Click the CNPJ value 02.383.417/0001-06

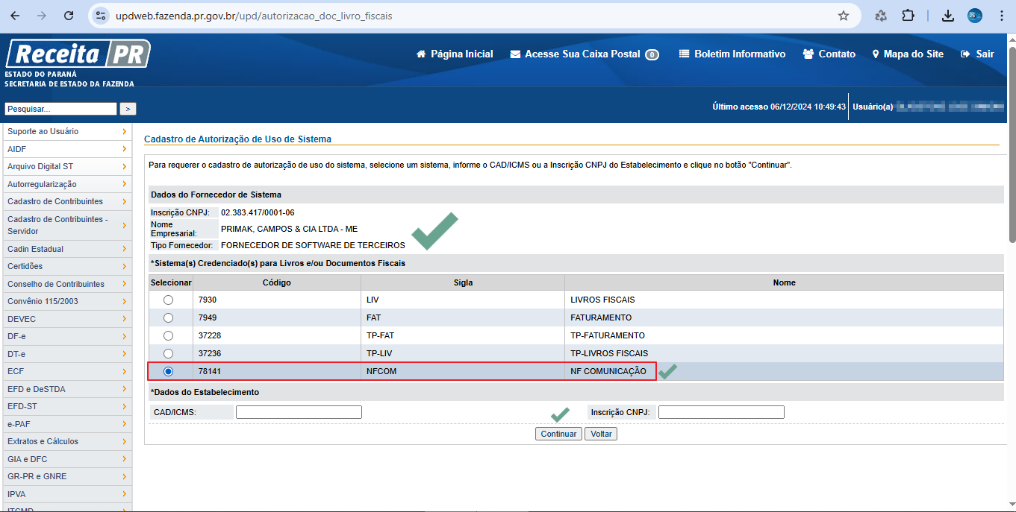click(x=258, y=212)
